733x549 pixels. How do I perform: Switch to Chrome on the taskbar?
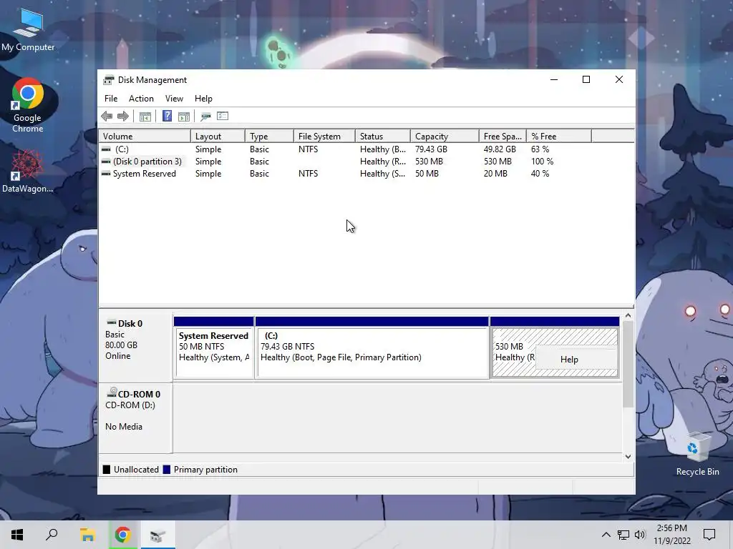pos(122,535)
